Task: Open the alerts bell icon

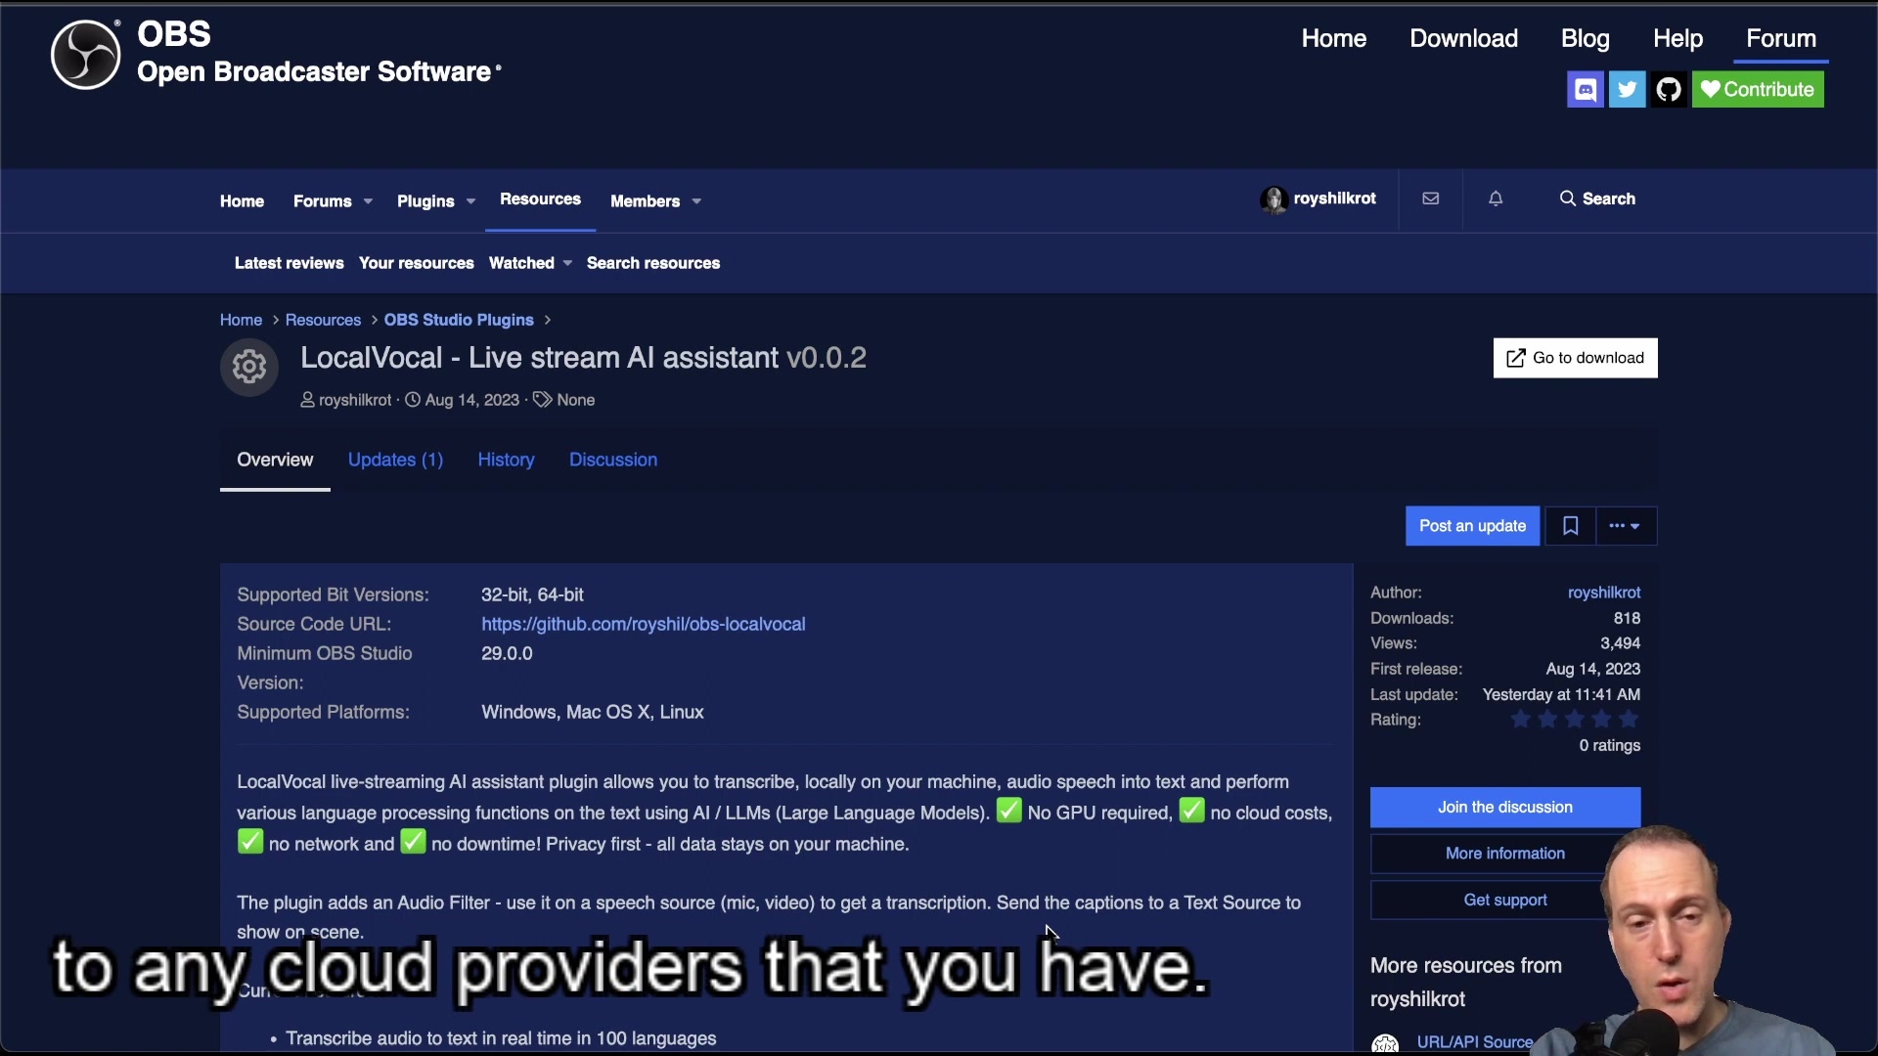Action: click(x=1496, y=198)
